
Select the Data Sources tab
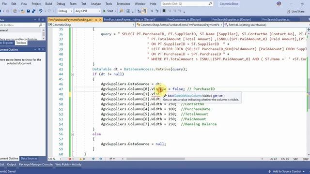29,159
